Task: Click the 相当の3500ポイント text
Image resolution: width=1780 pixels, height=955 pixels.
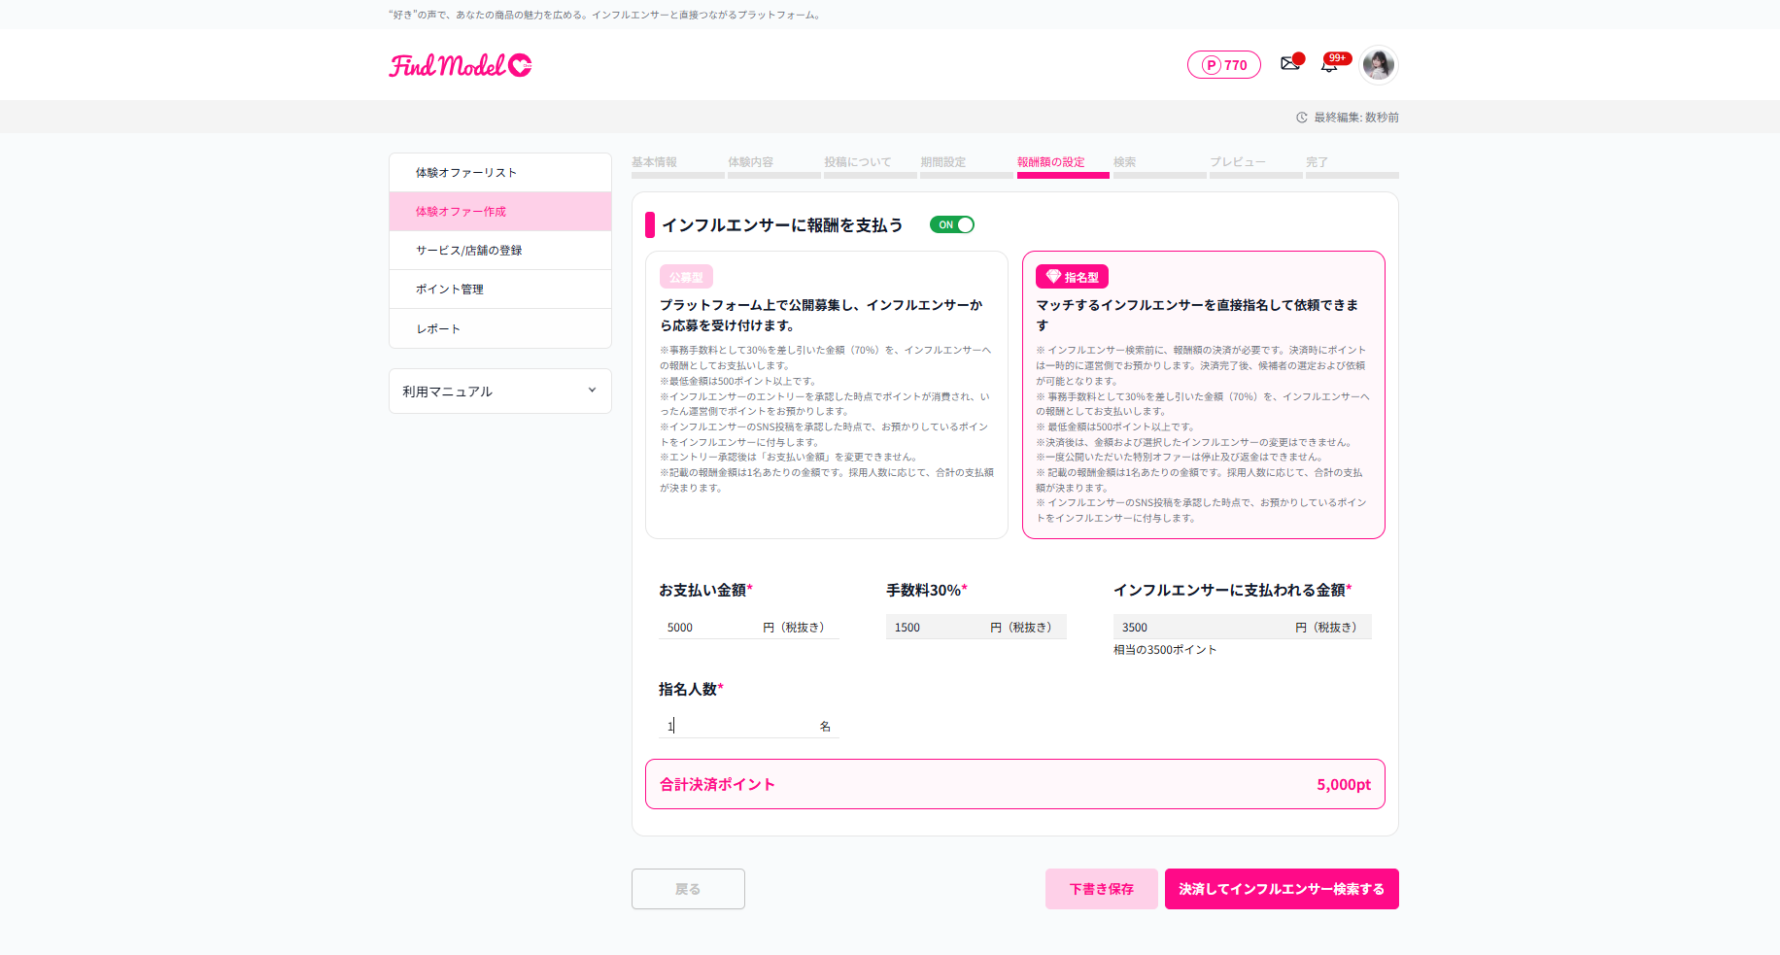Action: coord(1165,650)
